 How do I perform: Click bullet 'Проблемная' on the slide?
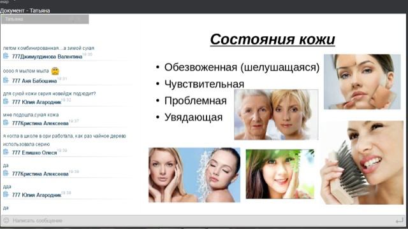(196, 101)
